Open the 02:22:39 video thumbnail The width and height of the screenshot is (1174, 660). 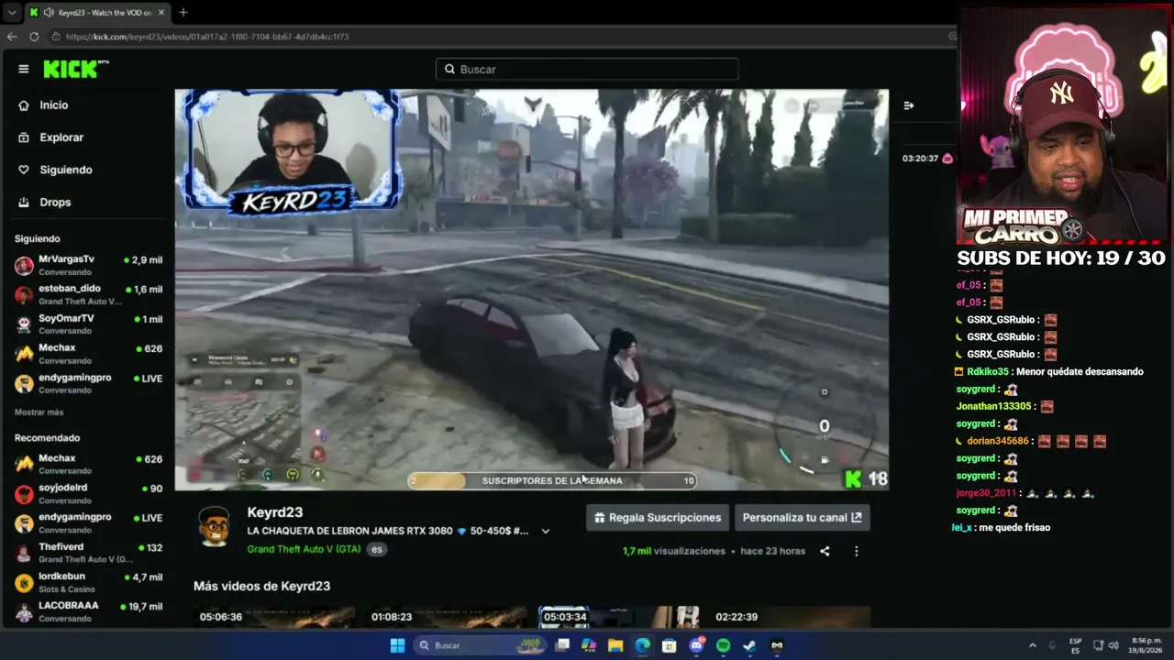(x=789, y=616)
